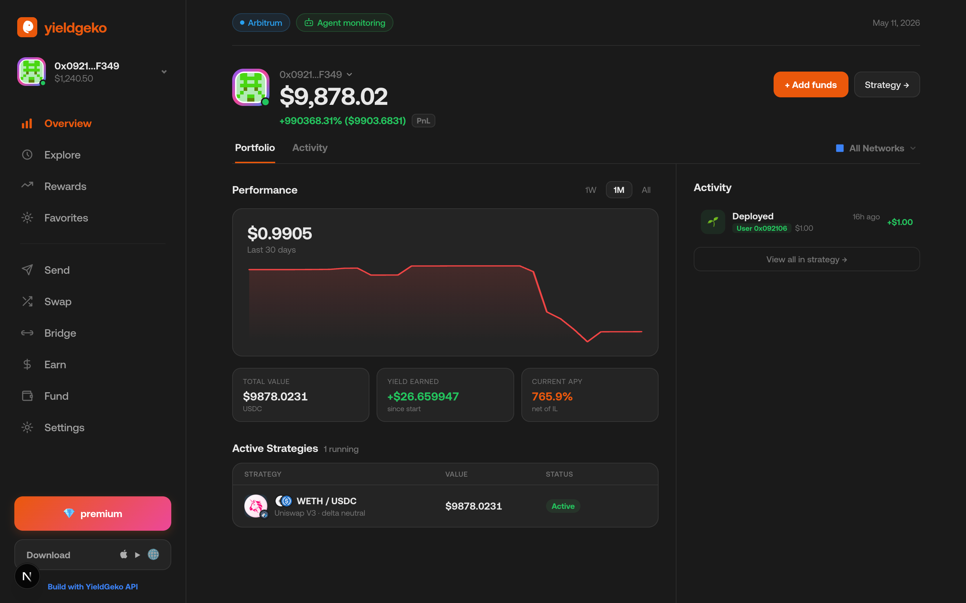Click the yieldgeko logo icon
Viewport: 966px width, 603px height.
click(27, 27)
